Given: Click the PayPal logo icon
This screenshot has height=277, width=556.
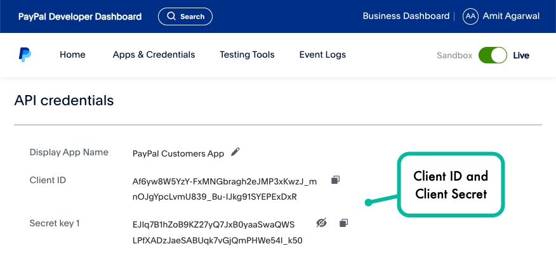Looking at the screenshot, I should point(25,55).
